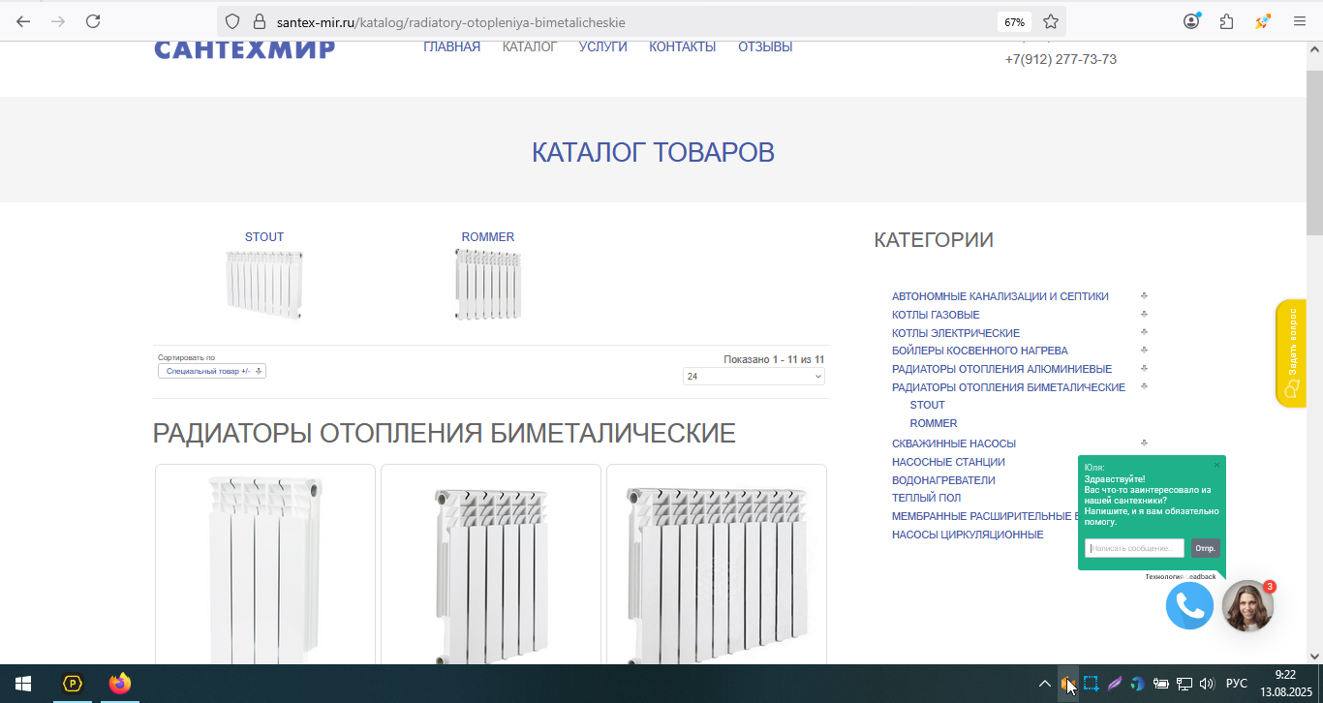
Task: Click the purple feather tray icon
Action: (x=1115, y=684)
